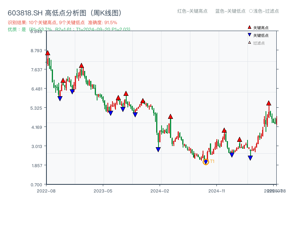Select the blue triangle marker inside the T1 circle

(x=206, y=162)
